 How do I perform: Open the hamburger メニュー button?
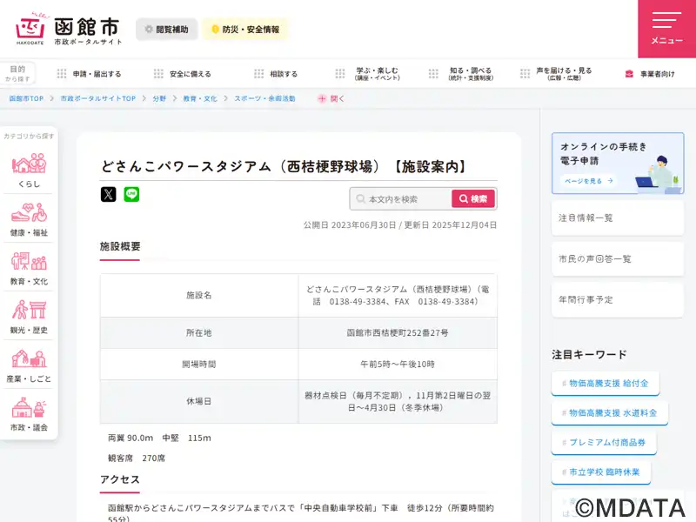point(666,29)
